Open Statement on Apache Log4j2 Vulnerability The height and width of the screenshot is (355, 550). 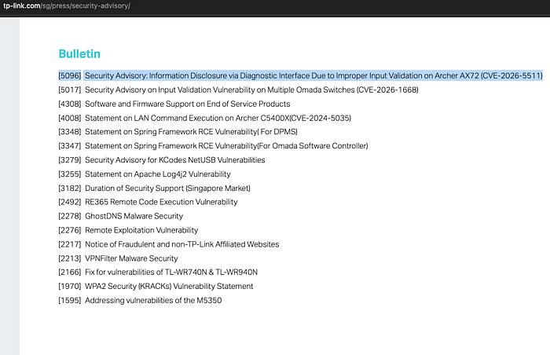pos(158,174)
